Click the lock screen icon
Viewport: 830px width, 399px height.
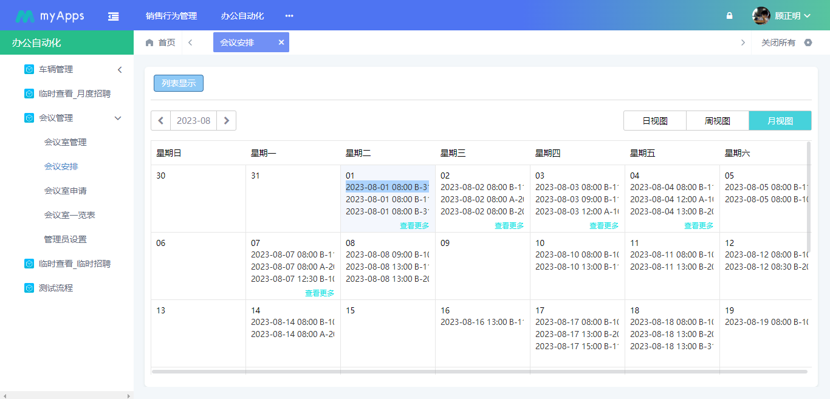[729, 16]
